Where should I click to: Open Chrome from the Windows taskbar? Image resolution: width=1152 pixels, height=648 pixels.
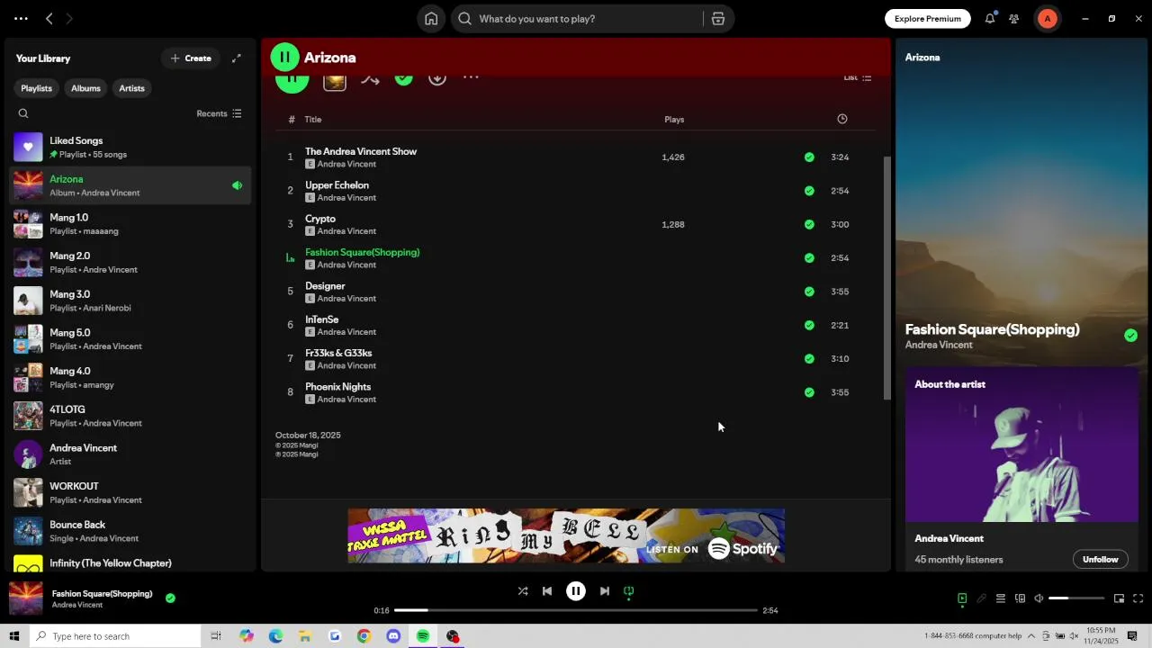click(364, 636)
